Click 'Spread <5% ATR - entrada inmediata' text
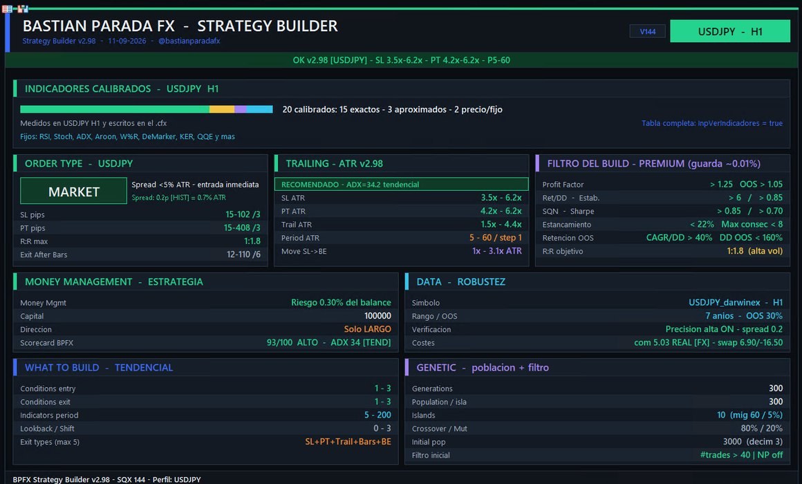 click(195, 184)
